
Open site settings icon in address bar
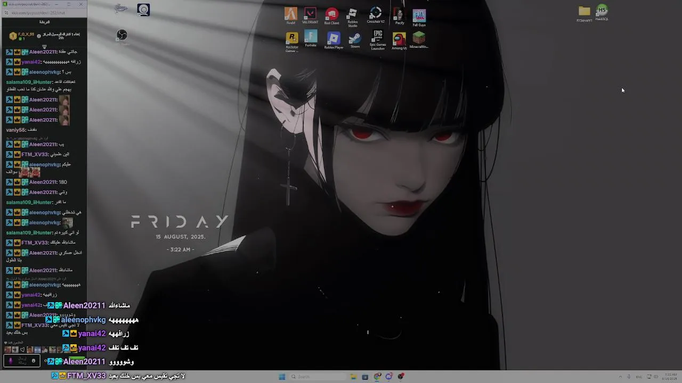(6, 13)
